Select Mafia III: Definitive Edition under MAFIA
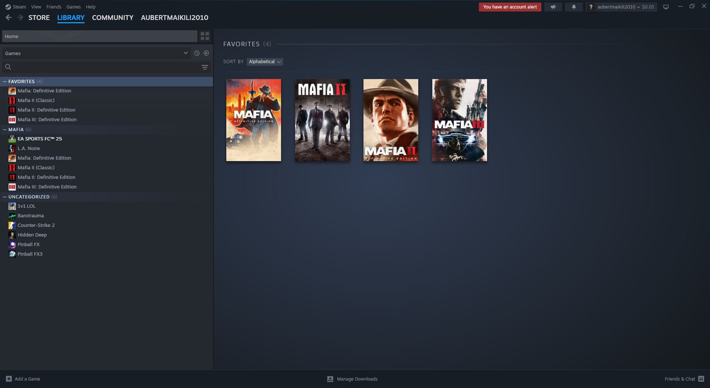This screenshot has width=710, height=388. pos(47,187)
